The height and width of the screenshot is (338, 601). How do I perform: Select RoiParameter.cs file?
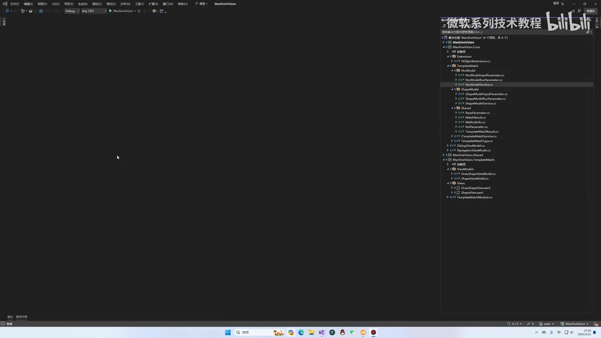[477, 127]
